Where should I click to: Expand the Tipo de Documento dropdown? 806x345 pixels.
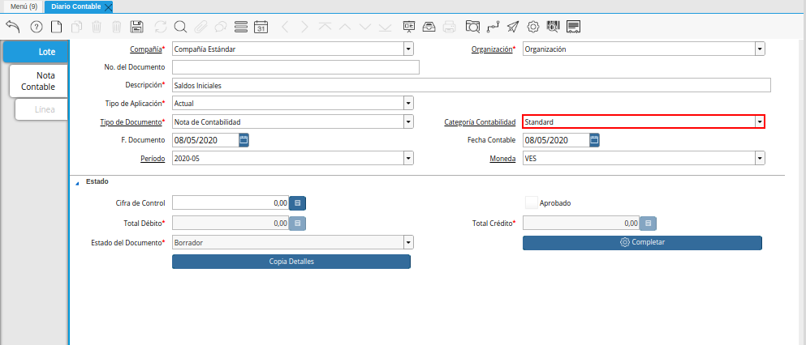click(408, 122)
